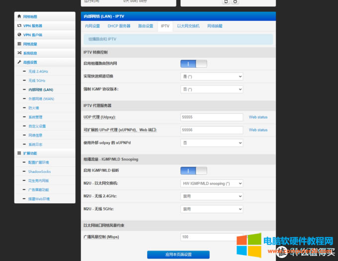Expand M2U 无线 2.4GHz dropdown
338x261 pixels.
pos(211,196)
